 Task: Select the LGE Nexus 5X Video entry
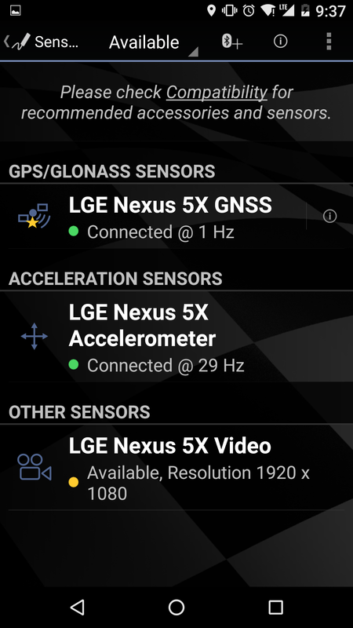(176, 468)
